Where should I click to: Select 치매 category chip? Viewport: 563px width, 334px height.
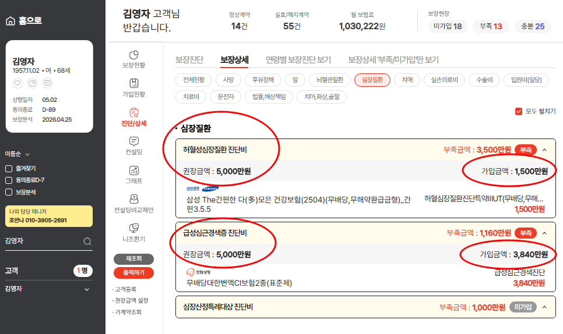[x=407, y=80]
